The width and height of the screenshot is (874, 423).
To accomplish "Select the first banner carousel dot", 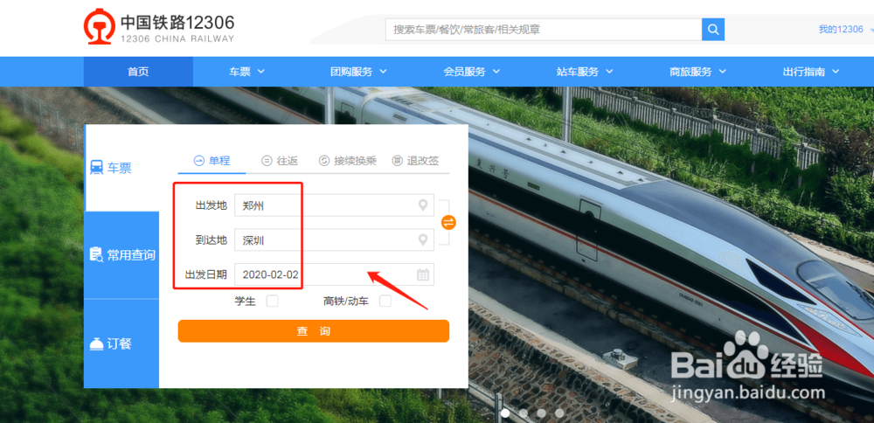I will coord(505,413).
